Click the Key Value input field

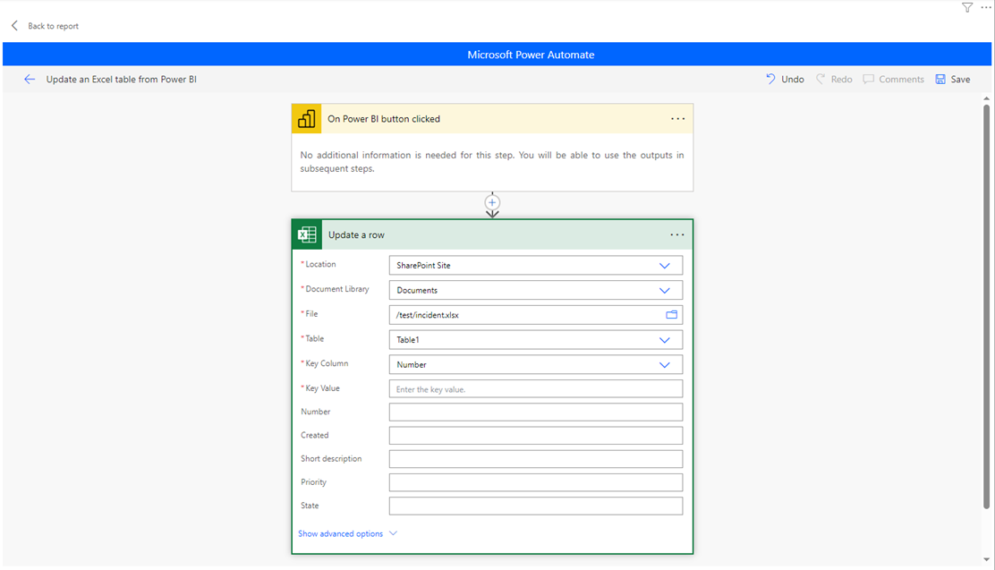(x=536, y=389)
